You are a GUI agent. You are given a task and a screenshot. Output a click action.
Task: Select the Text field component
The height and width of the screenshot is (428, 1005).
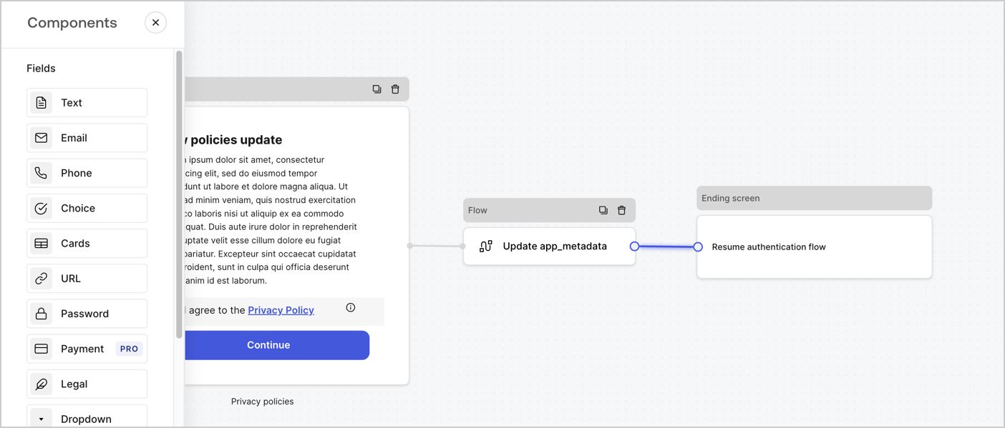pyautogui.click(x=87, y=102)
